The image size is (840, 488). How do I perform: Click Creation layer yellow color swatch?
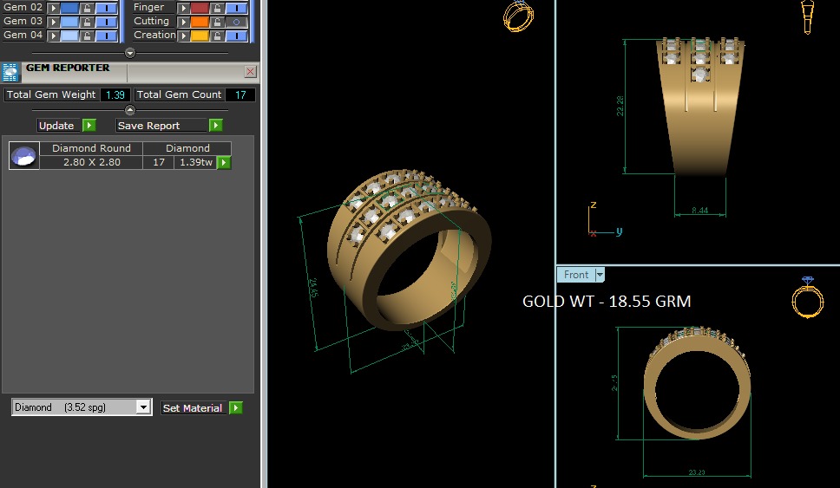pos(200,36)
